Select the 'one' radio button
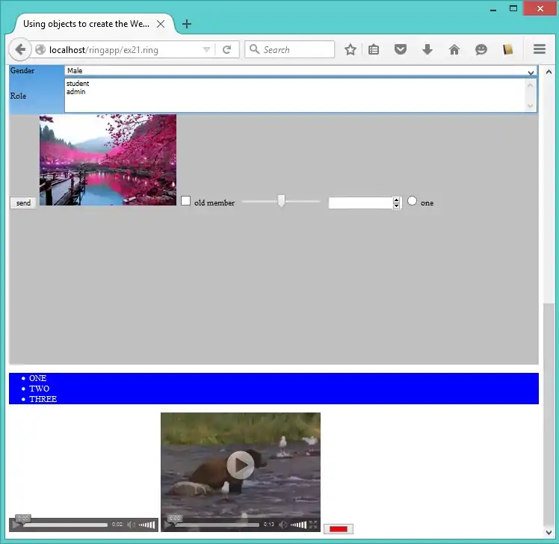The width and height of the screenshot is (559, 544). point(413,201)
